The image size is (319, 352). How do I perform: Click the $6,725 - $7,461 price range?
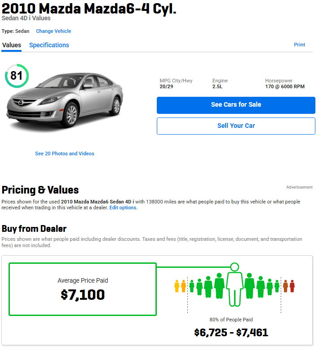(231, 333)
